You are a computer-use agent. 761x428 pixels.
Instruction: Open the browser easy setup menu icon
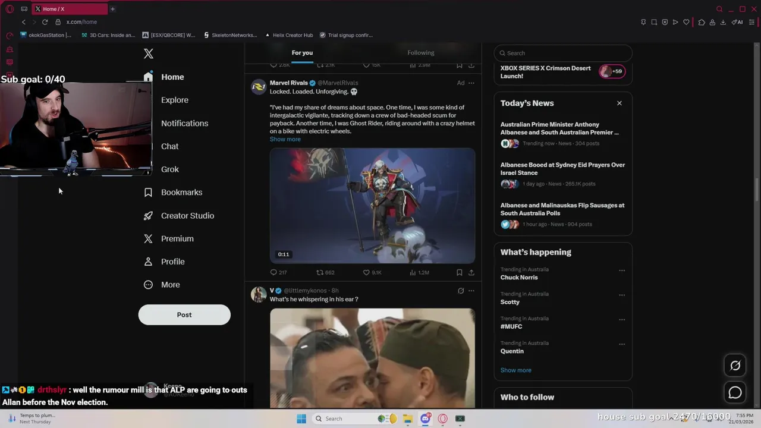[x=752, y=22]
